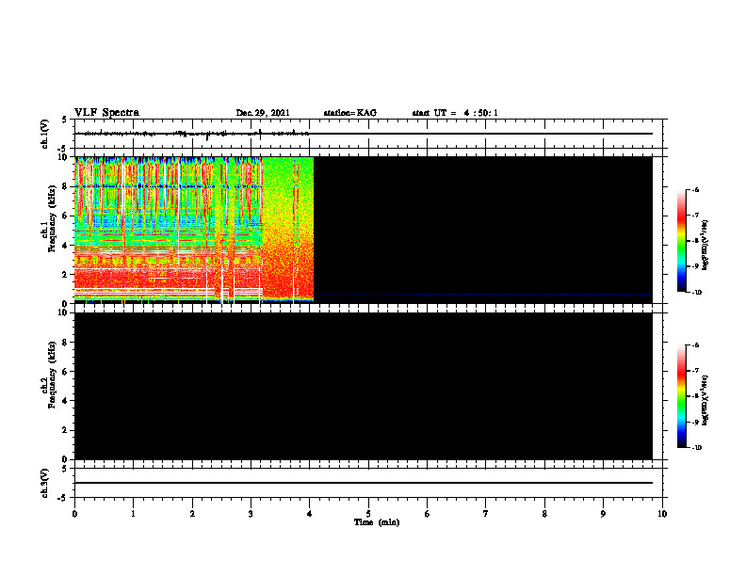
Task: Click the 'start UT = 4:50:1' label
Action: (455, 113)
